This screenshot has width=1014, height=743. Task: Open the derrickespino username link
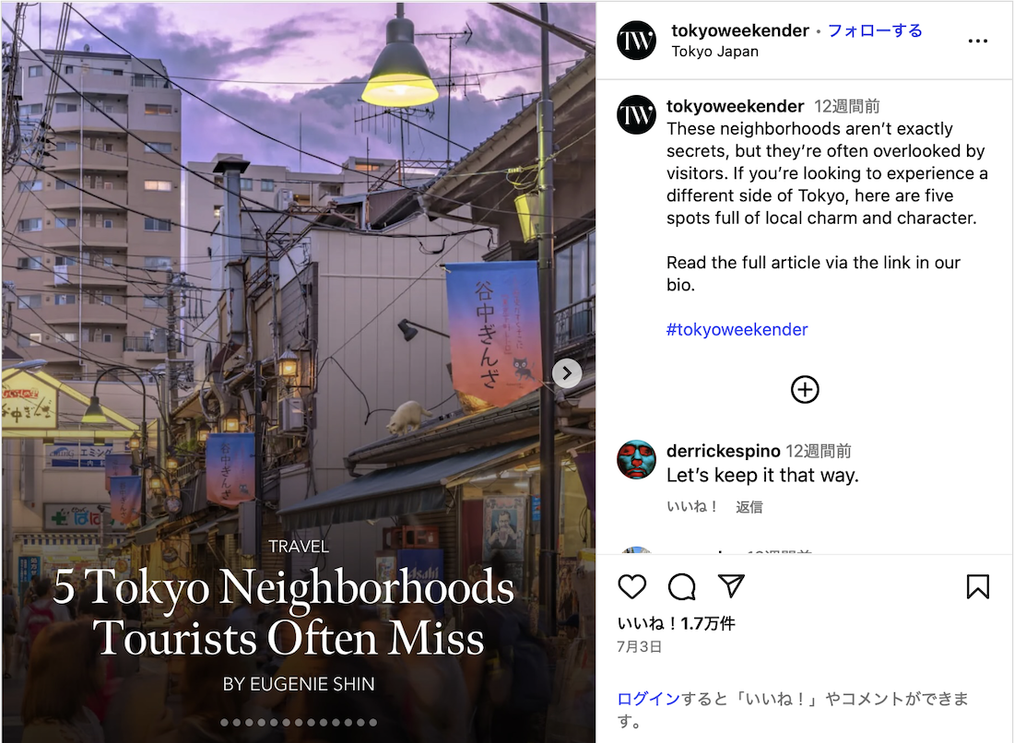tap(723, 451)
